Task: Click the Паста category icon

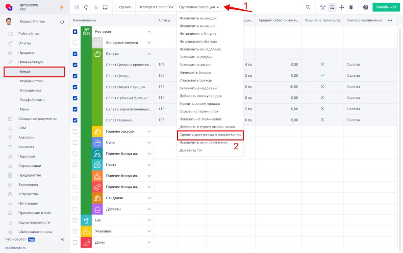Action: (97, 165)
